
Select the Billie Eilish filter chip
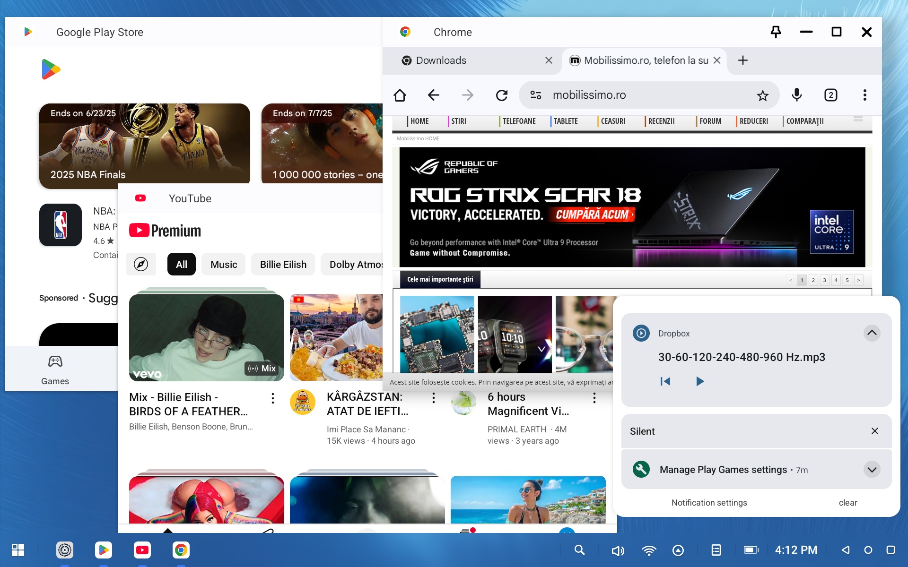(x=283, y=264)
